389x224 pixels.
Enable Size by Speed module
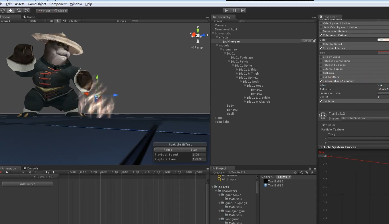(x=321, y=57)
